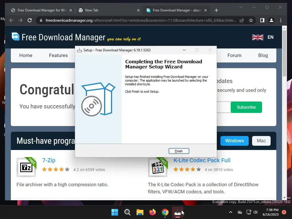This screenshot has width=292, height=219.
Task: Click the freedownloadmanager.org address bar
Action: 141,20
